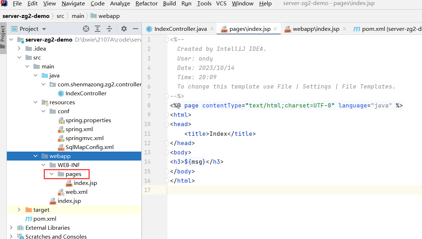
Task: Open the VCS menu
Action: click(221, 4)
